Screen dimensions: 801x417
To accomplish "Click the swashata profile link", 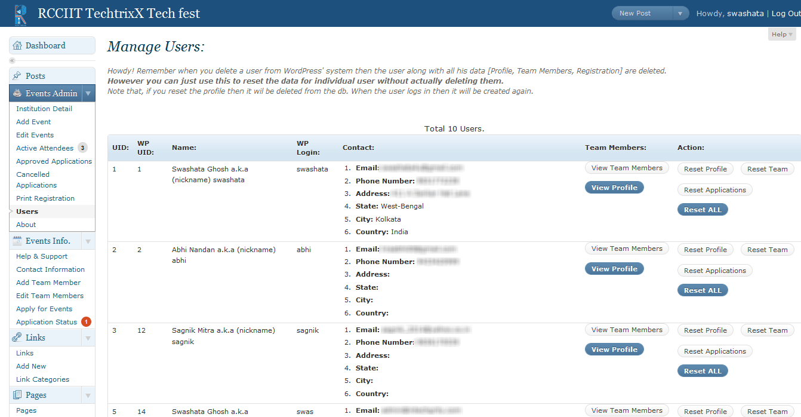I will pyautogui.click(x=745, y=13).
